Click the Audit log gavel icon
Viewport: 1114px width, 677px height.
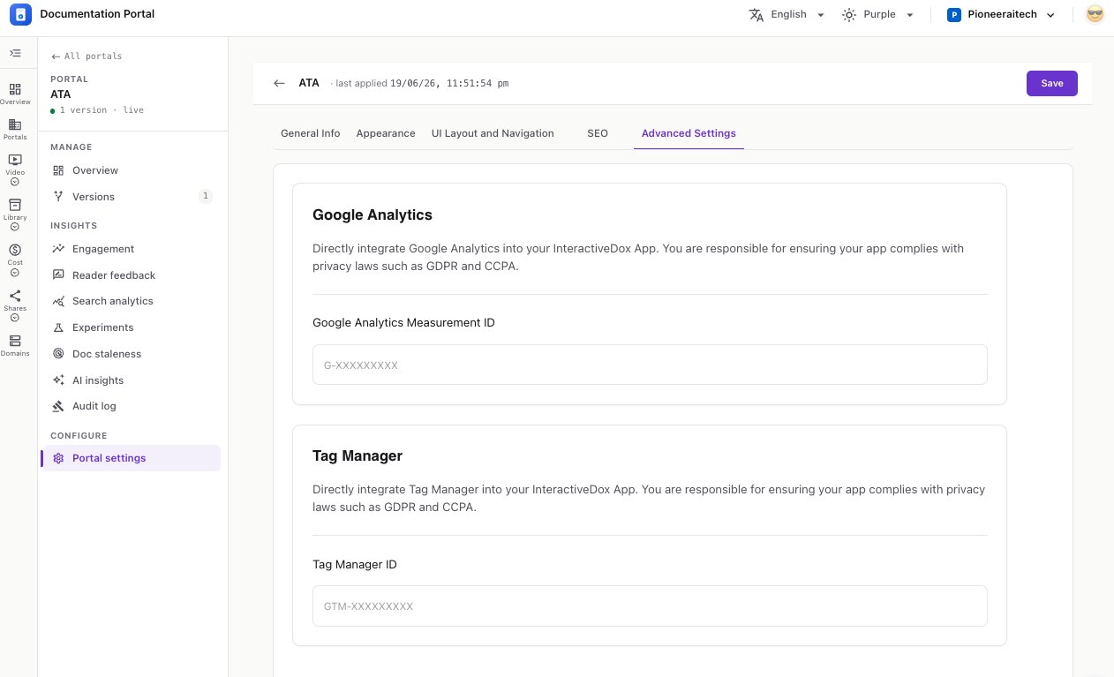tap(58, 406)
